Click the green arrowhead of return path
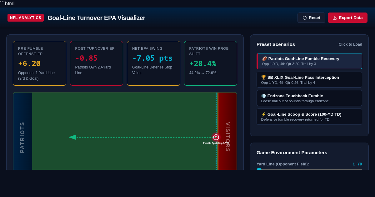Image resolution: width=375 pixels, height=197 pixels. click(72, 137)
